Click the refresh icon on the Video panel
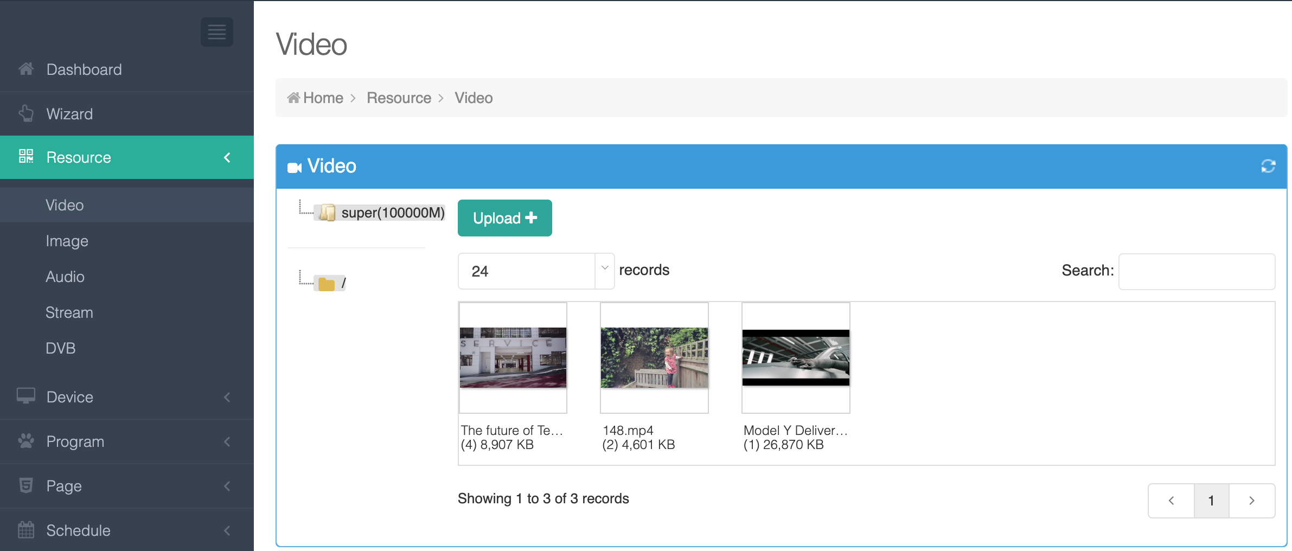 click(1269, 166)
